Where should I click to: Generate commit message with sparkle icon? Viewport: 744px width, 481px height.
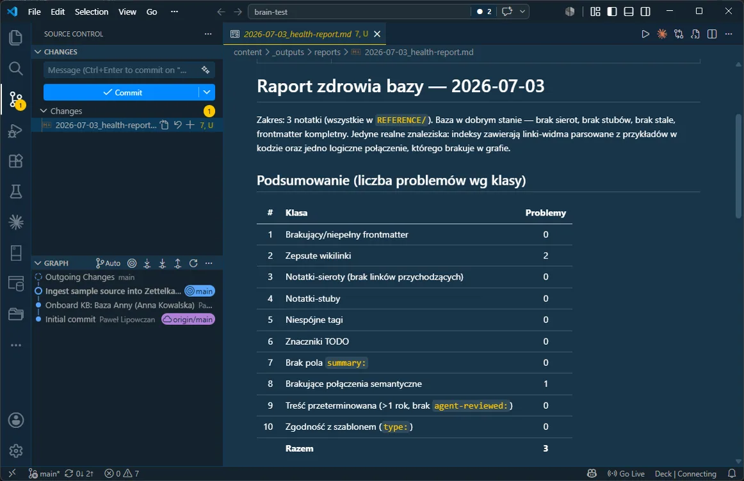click(x=206, y=70)
